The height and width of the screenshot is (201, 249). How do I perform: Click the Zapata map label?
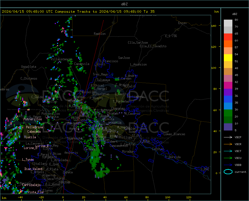tap(68, 172)
